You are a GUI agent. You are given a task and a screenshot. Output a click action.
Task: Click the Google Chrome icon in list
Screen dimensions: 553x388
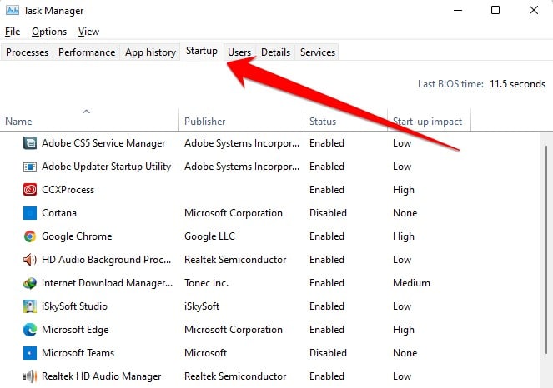30,236
